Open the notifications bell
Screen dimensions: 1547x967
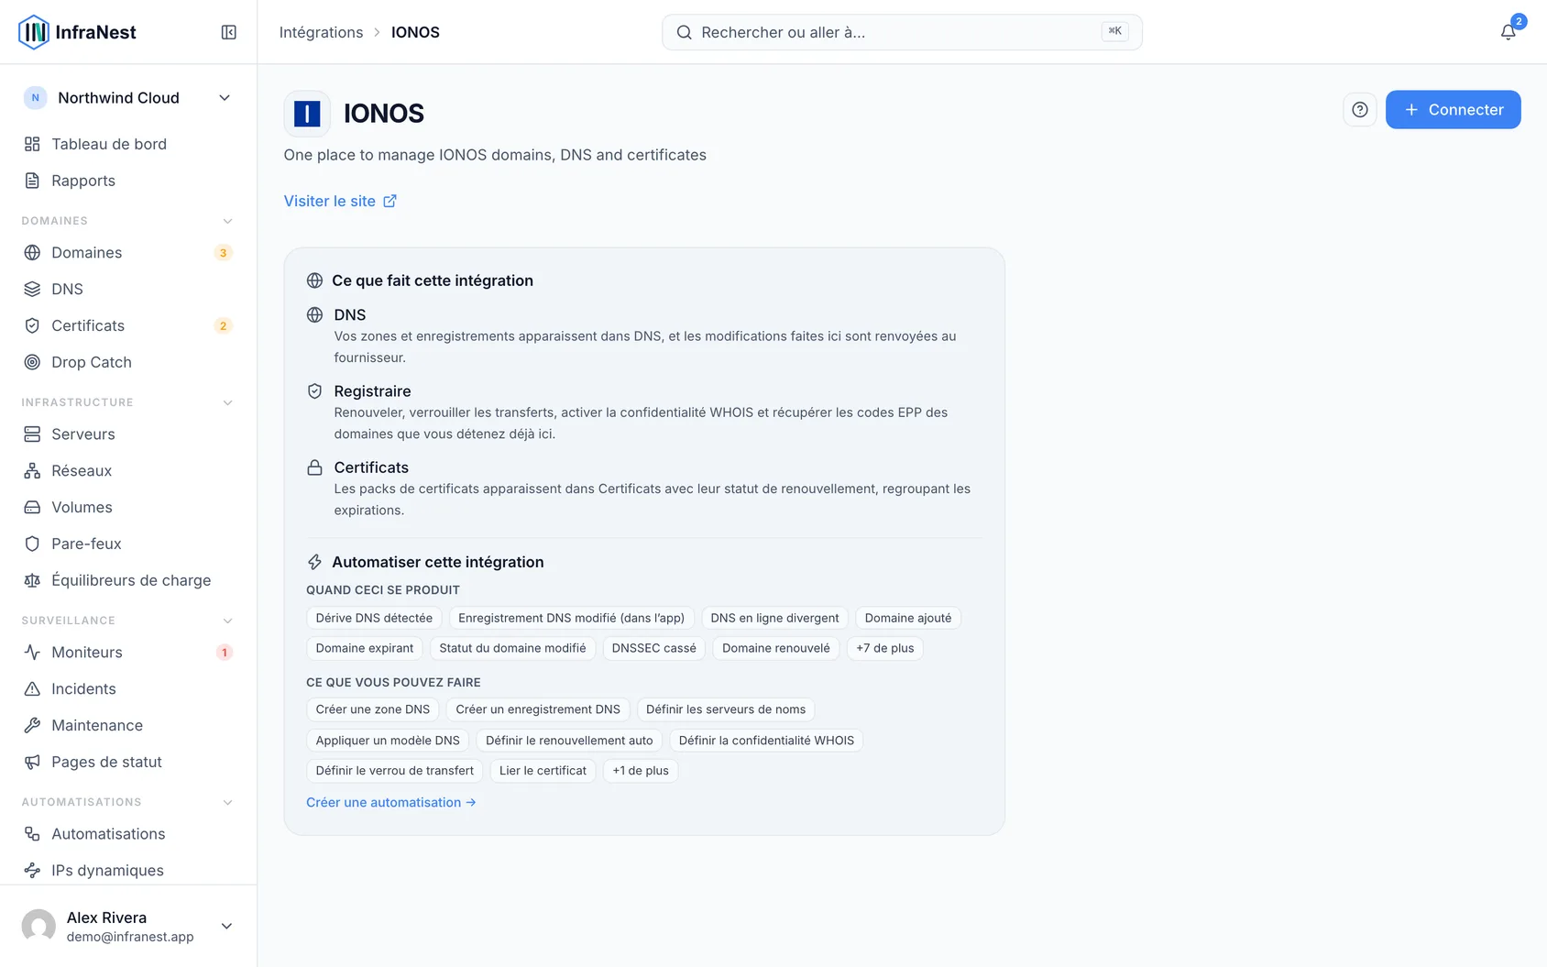[1508, 32]
